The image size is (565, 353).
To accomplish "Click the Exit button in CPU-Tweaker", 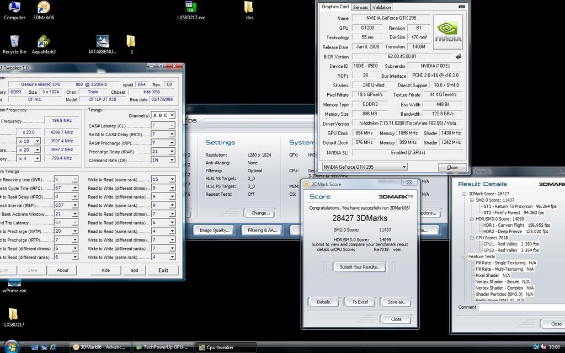I will [x=163, y=270].
